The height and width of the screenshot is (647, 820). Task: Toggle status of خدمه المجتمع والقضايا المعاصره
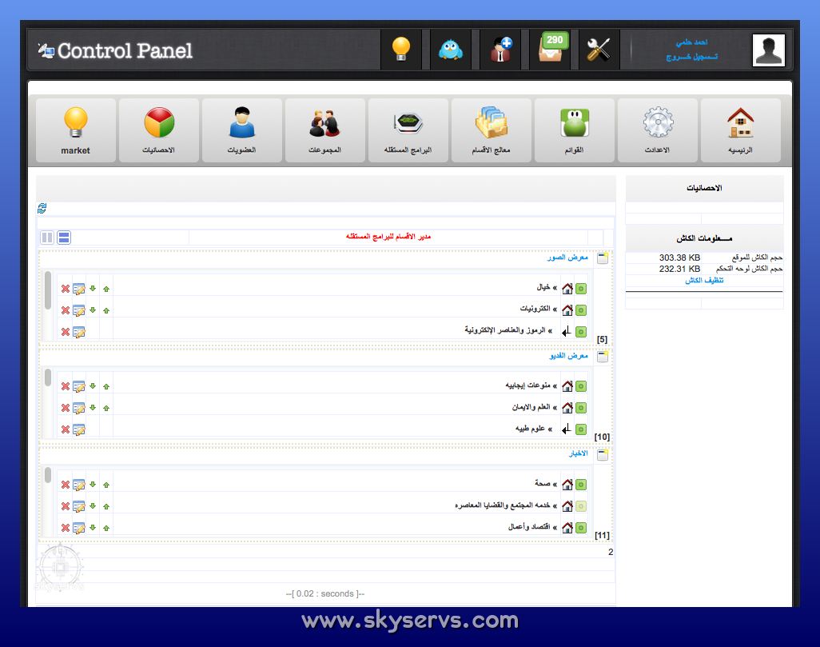tap(581, 506)
